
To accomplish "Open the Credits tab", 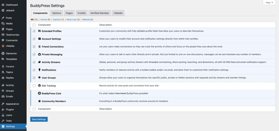I will click(81, 13).
